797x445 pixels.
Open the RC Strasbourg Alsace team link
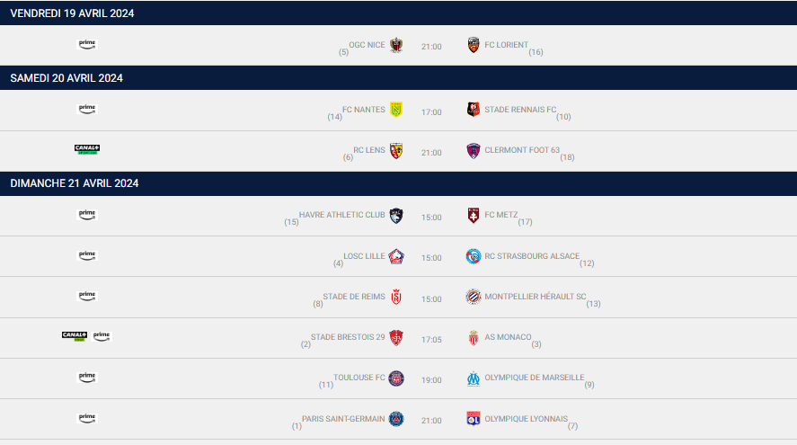tap(532, 256)
